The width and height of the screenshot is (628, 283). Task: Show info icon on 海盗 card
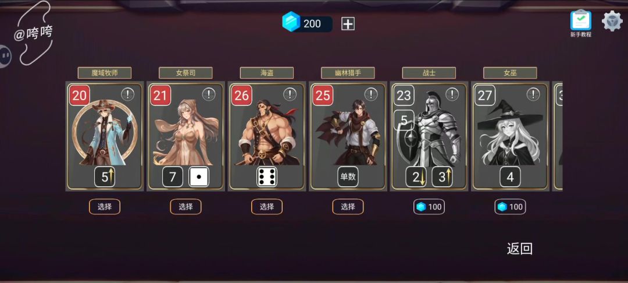tap(290, 94)
